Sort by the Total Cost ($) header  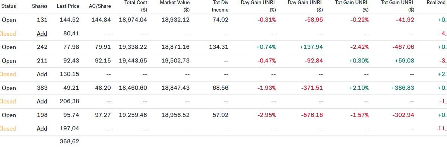click(136, 6)
